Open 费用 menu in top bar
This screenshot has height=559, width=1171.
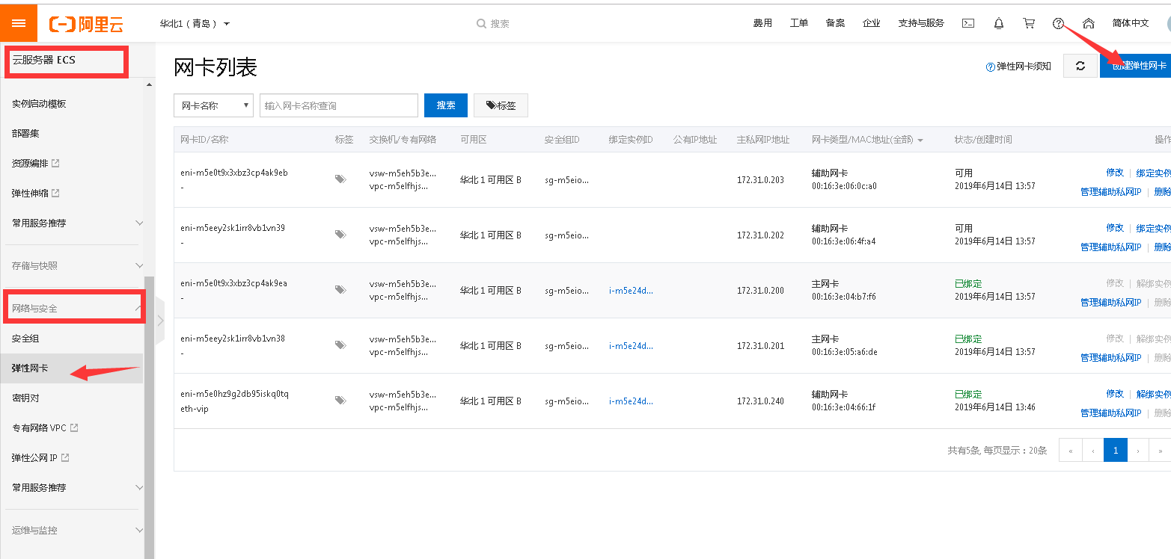pyautogui.click(x=762, y=23)
